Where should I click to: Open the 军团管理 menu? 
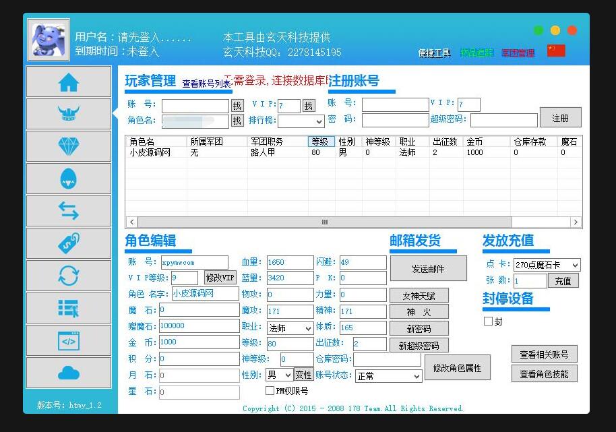pos(518,53)
